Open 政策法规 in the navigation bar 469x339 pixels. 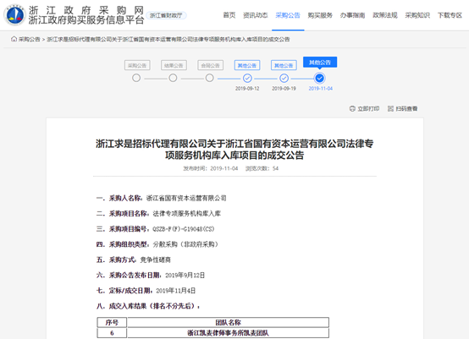coord(385,15)
